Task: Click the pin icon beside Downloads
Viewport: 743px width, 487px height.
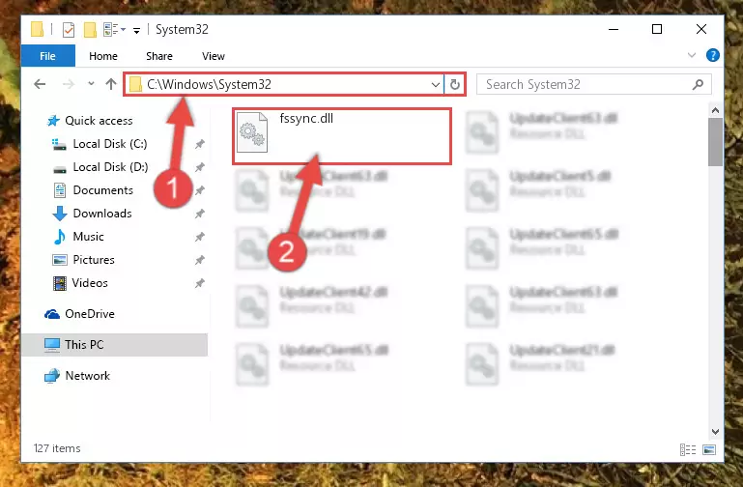Action: [x=199, y=214]
